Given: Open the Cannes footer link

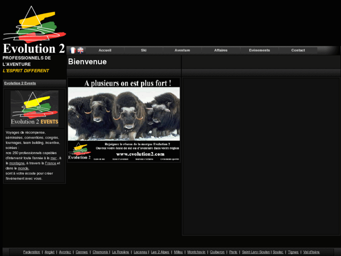Looking at the screenshot, I should click(x=82, y=252).
